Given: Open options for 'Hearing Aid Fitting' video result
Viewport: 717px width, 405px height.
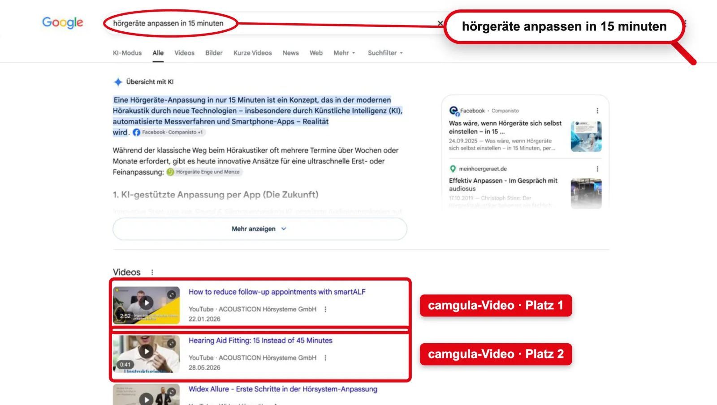Looking at the screenshot, I should (325, 358).
